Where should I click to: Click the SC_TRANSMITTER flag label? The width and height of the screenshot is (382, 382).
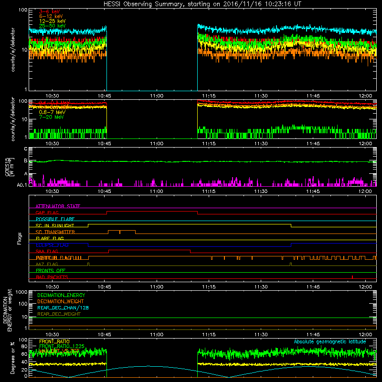[x=55, y=232]
